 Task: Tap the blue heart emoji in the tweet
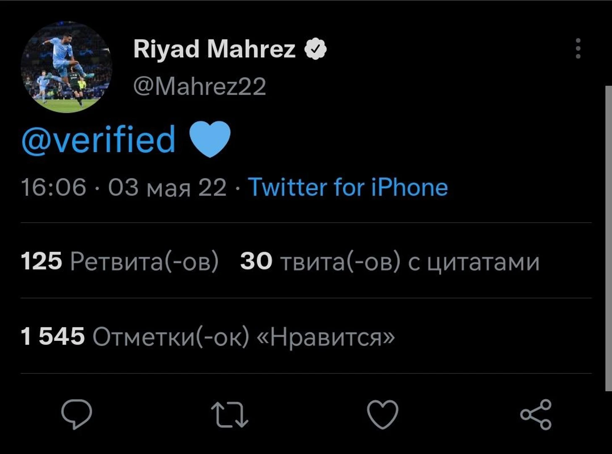[210, 139]
